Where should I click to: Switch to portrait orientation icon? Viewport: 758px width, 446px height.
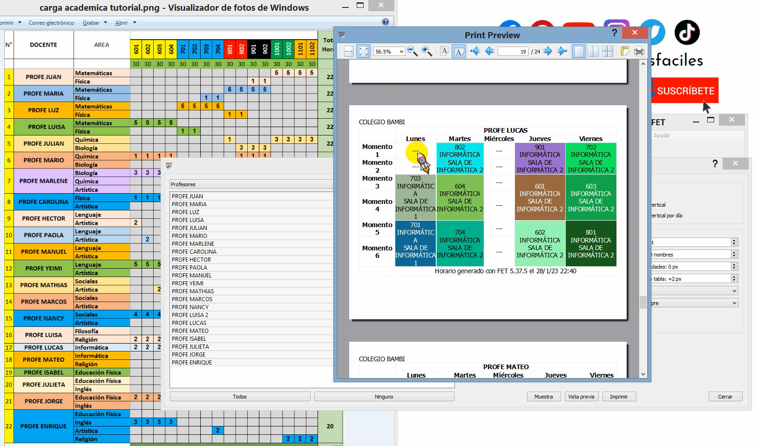point(444,51)
